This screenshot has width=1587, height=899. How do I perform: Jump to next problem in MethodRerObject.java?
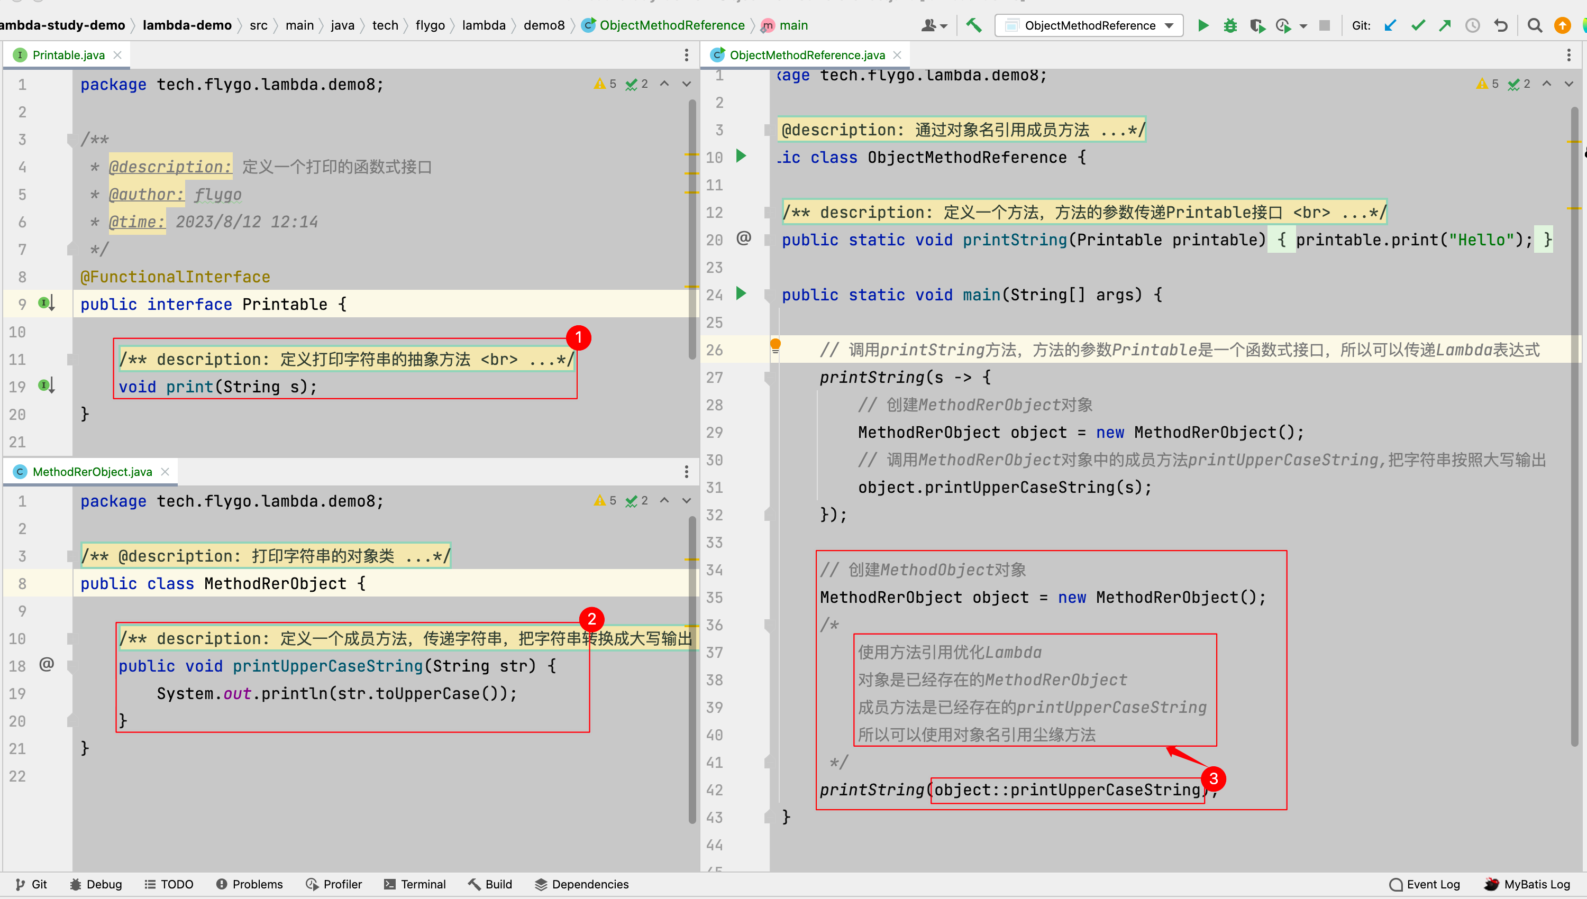click(687, 500)
